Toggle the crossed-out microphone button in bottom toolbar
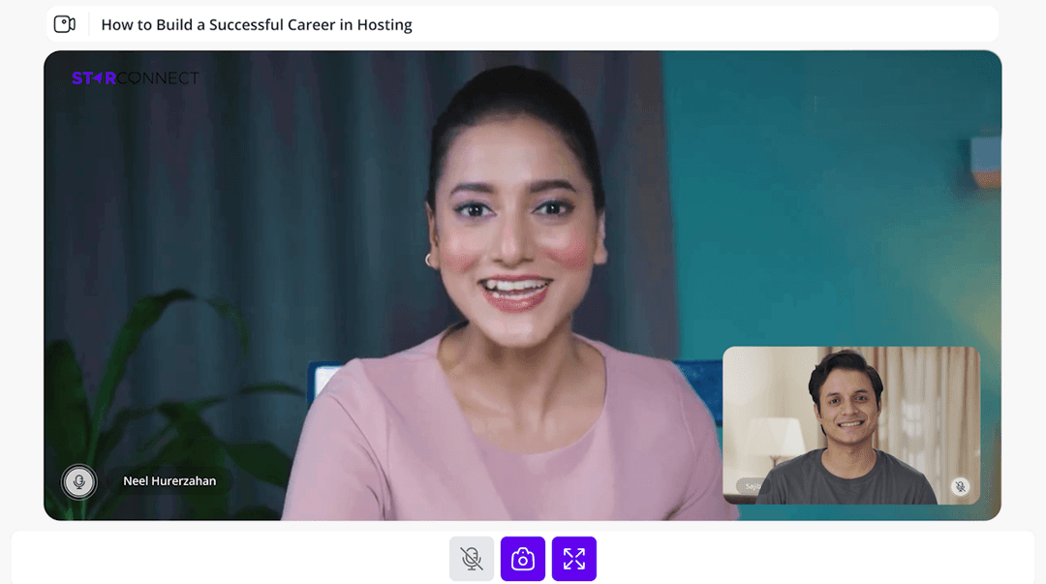The image size is (1046, 584). click(x=472, y=559)
